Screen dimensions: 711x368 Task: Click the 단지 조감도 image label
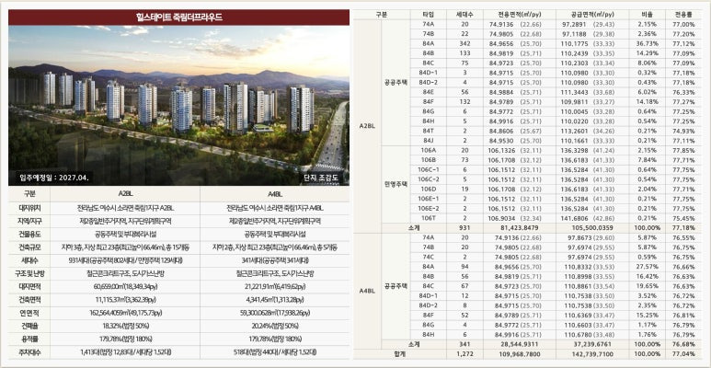322,178
